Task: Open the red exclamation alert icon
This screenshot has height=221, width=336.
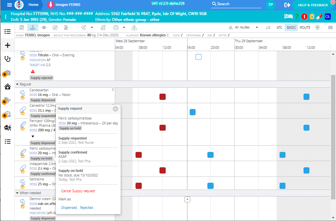Action: tap(304, 16)
